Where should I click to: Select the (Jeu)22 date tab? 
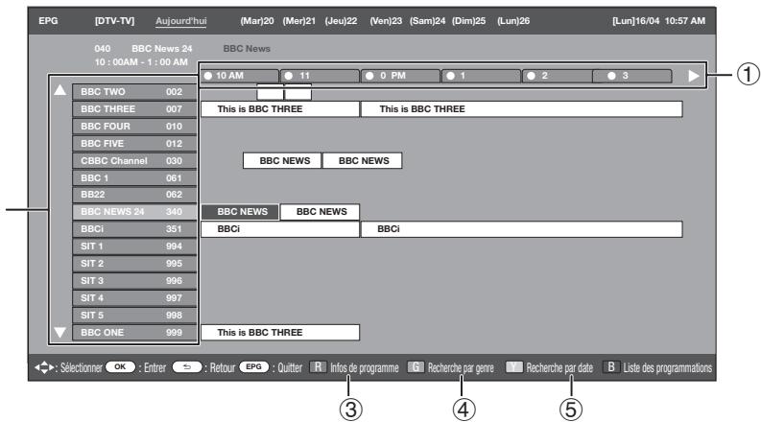pyautogui.click(x=341, y=21)
